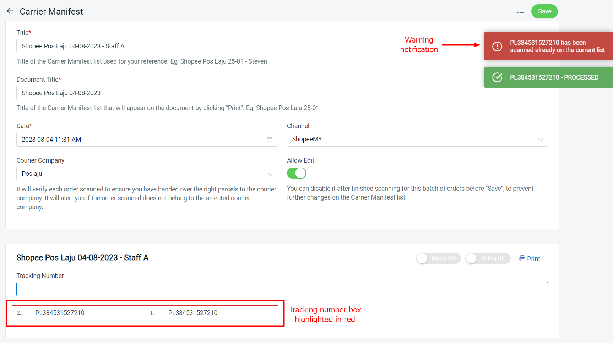Open the three-dot more options menu
613x343 pixels.
pos(520,12)
